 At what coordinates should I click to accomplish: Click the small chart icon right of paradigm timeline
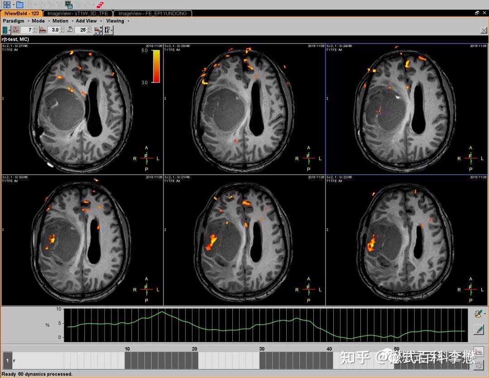479,351
